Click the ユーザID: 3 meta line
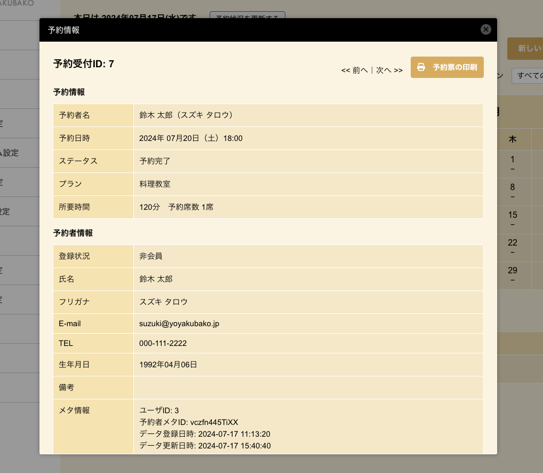 tap(159, 411)
